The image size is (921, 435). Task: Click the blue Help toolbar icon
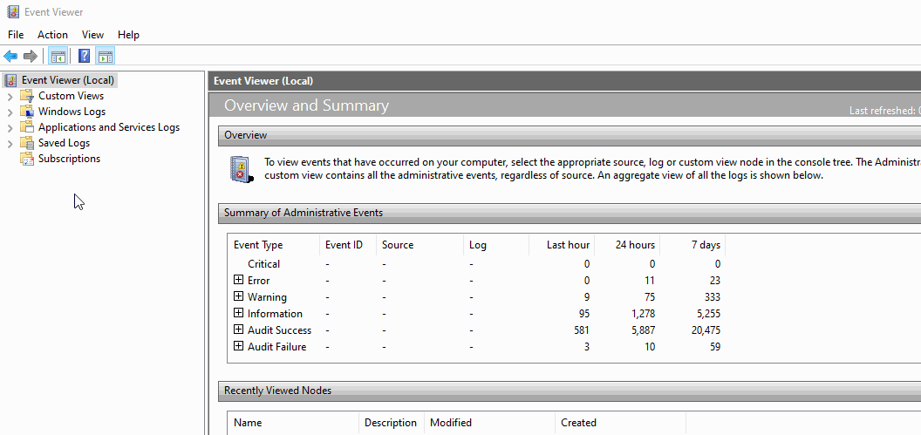pos(85,57)
